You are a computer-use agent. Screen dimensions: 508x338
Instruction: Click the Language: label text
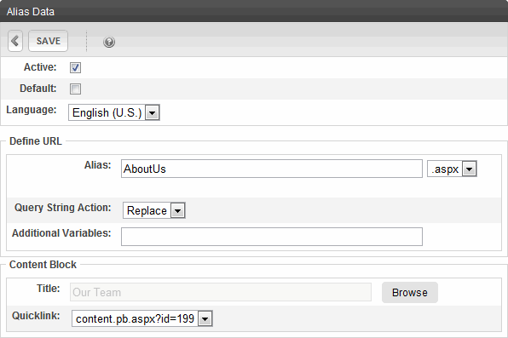tap(32, 110)
